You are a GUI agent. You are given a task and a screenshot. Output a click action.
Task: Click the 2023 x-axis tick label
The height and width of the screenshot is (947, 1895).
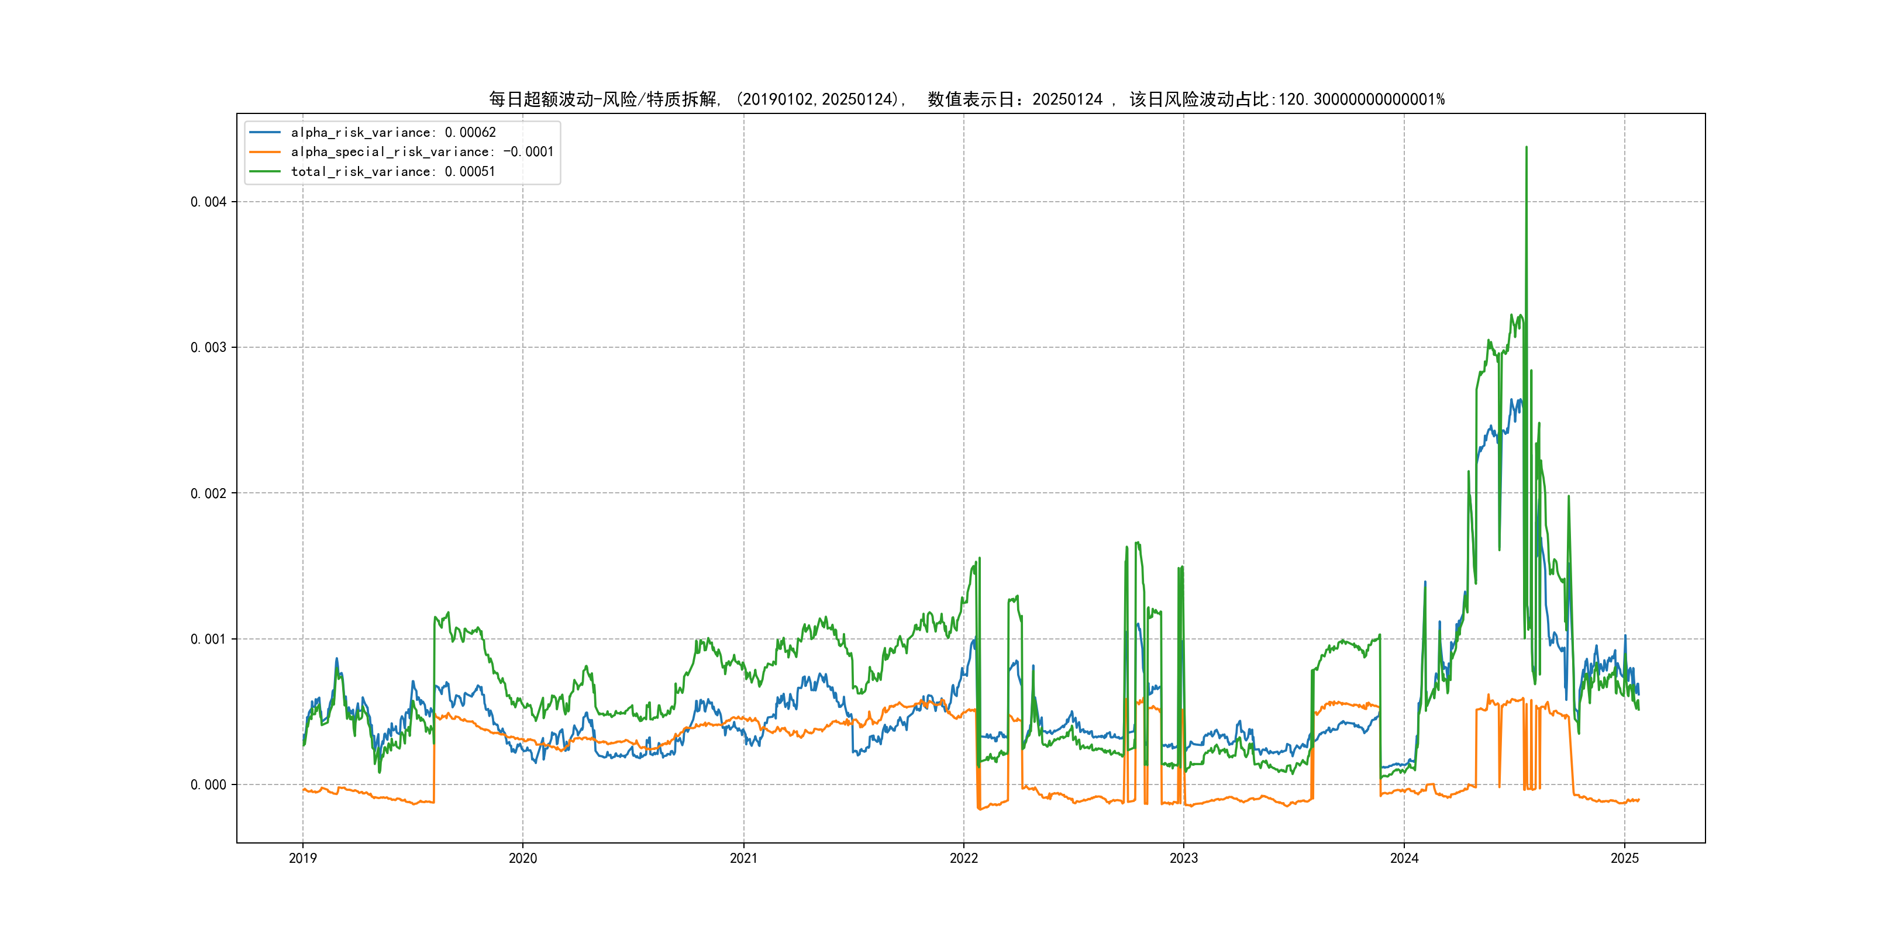[1184, 858]
